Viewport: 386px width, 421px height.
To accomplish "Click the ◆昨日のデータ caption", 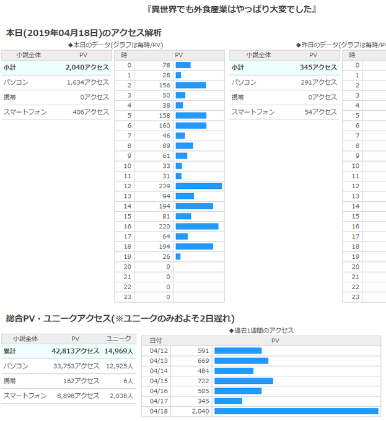I will tap(341, 45).
